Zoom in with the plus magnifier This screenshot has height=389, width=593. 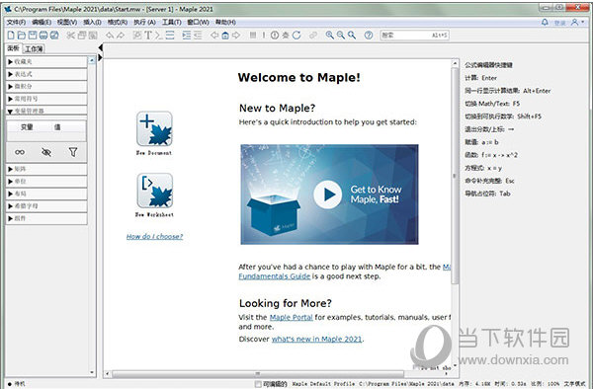tap(330, 36)
